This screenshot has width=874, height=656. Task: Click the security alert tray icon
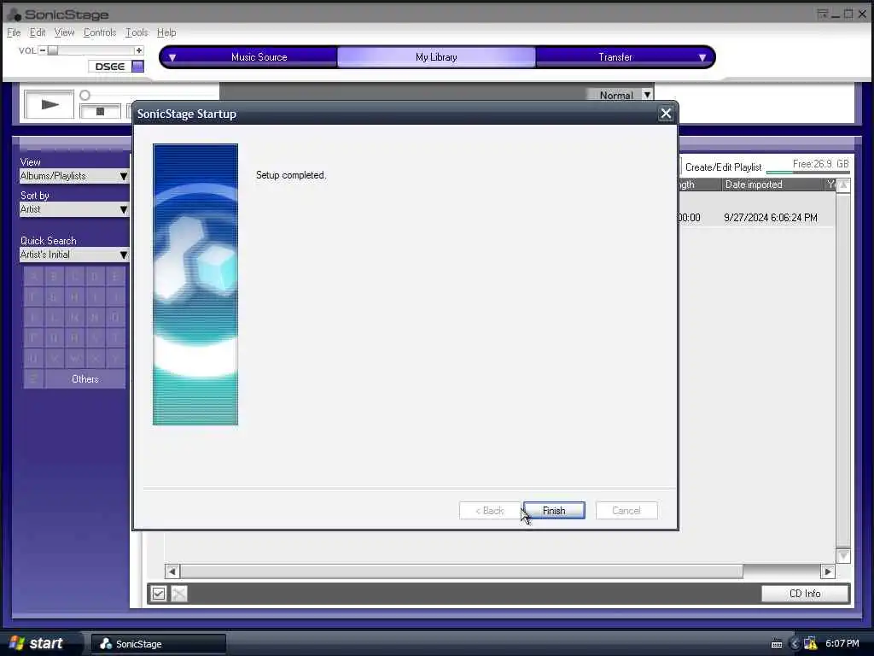point(811,644)
